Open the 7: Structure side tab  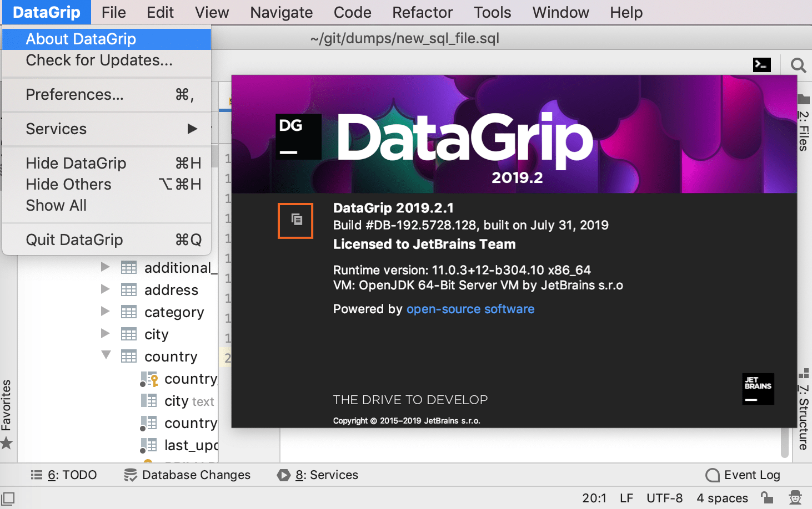point(803,409)
